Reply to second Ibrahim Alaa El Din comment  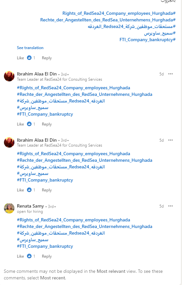(x=47, y=190)
